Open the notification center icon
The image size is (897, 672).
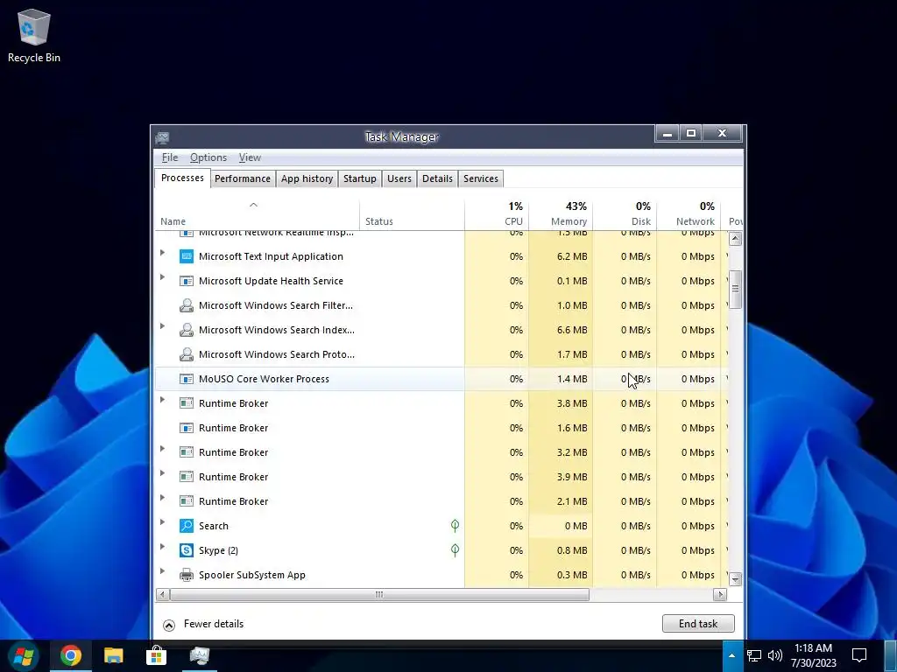859,655
